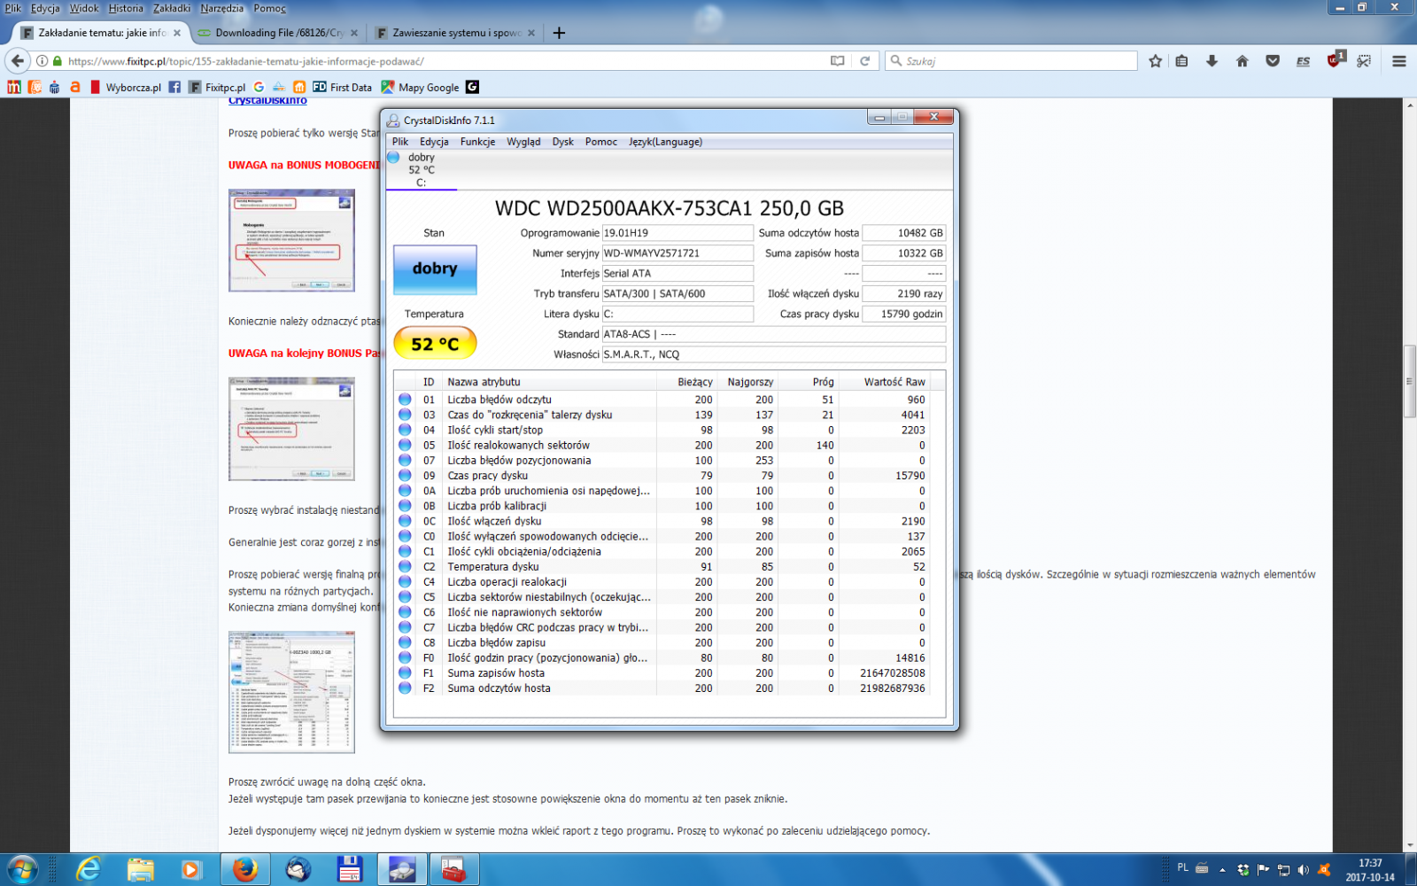
Task: Click the screenshot scissors icon
Action: (1364, 61)
